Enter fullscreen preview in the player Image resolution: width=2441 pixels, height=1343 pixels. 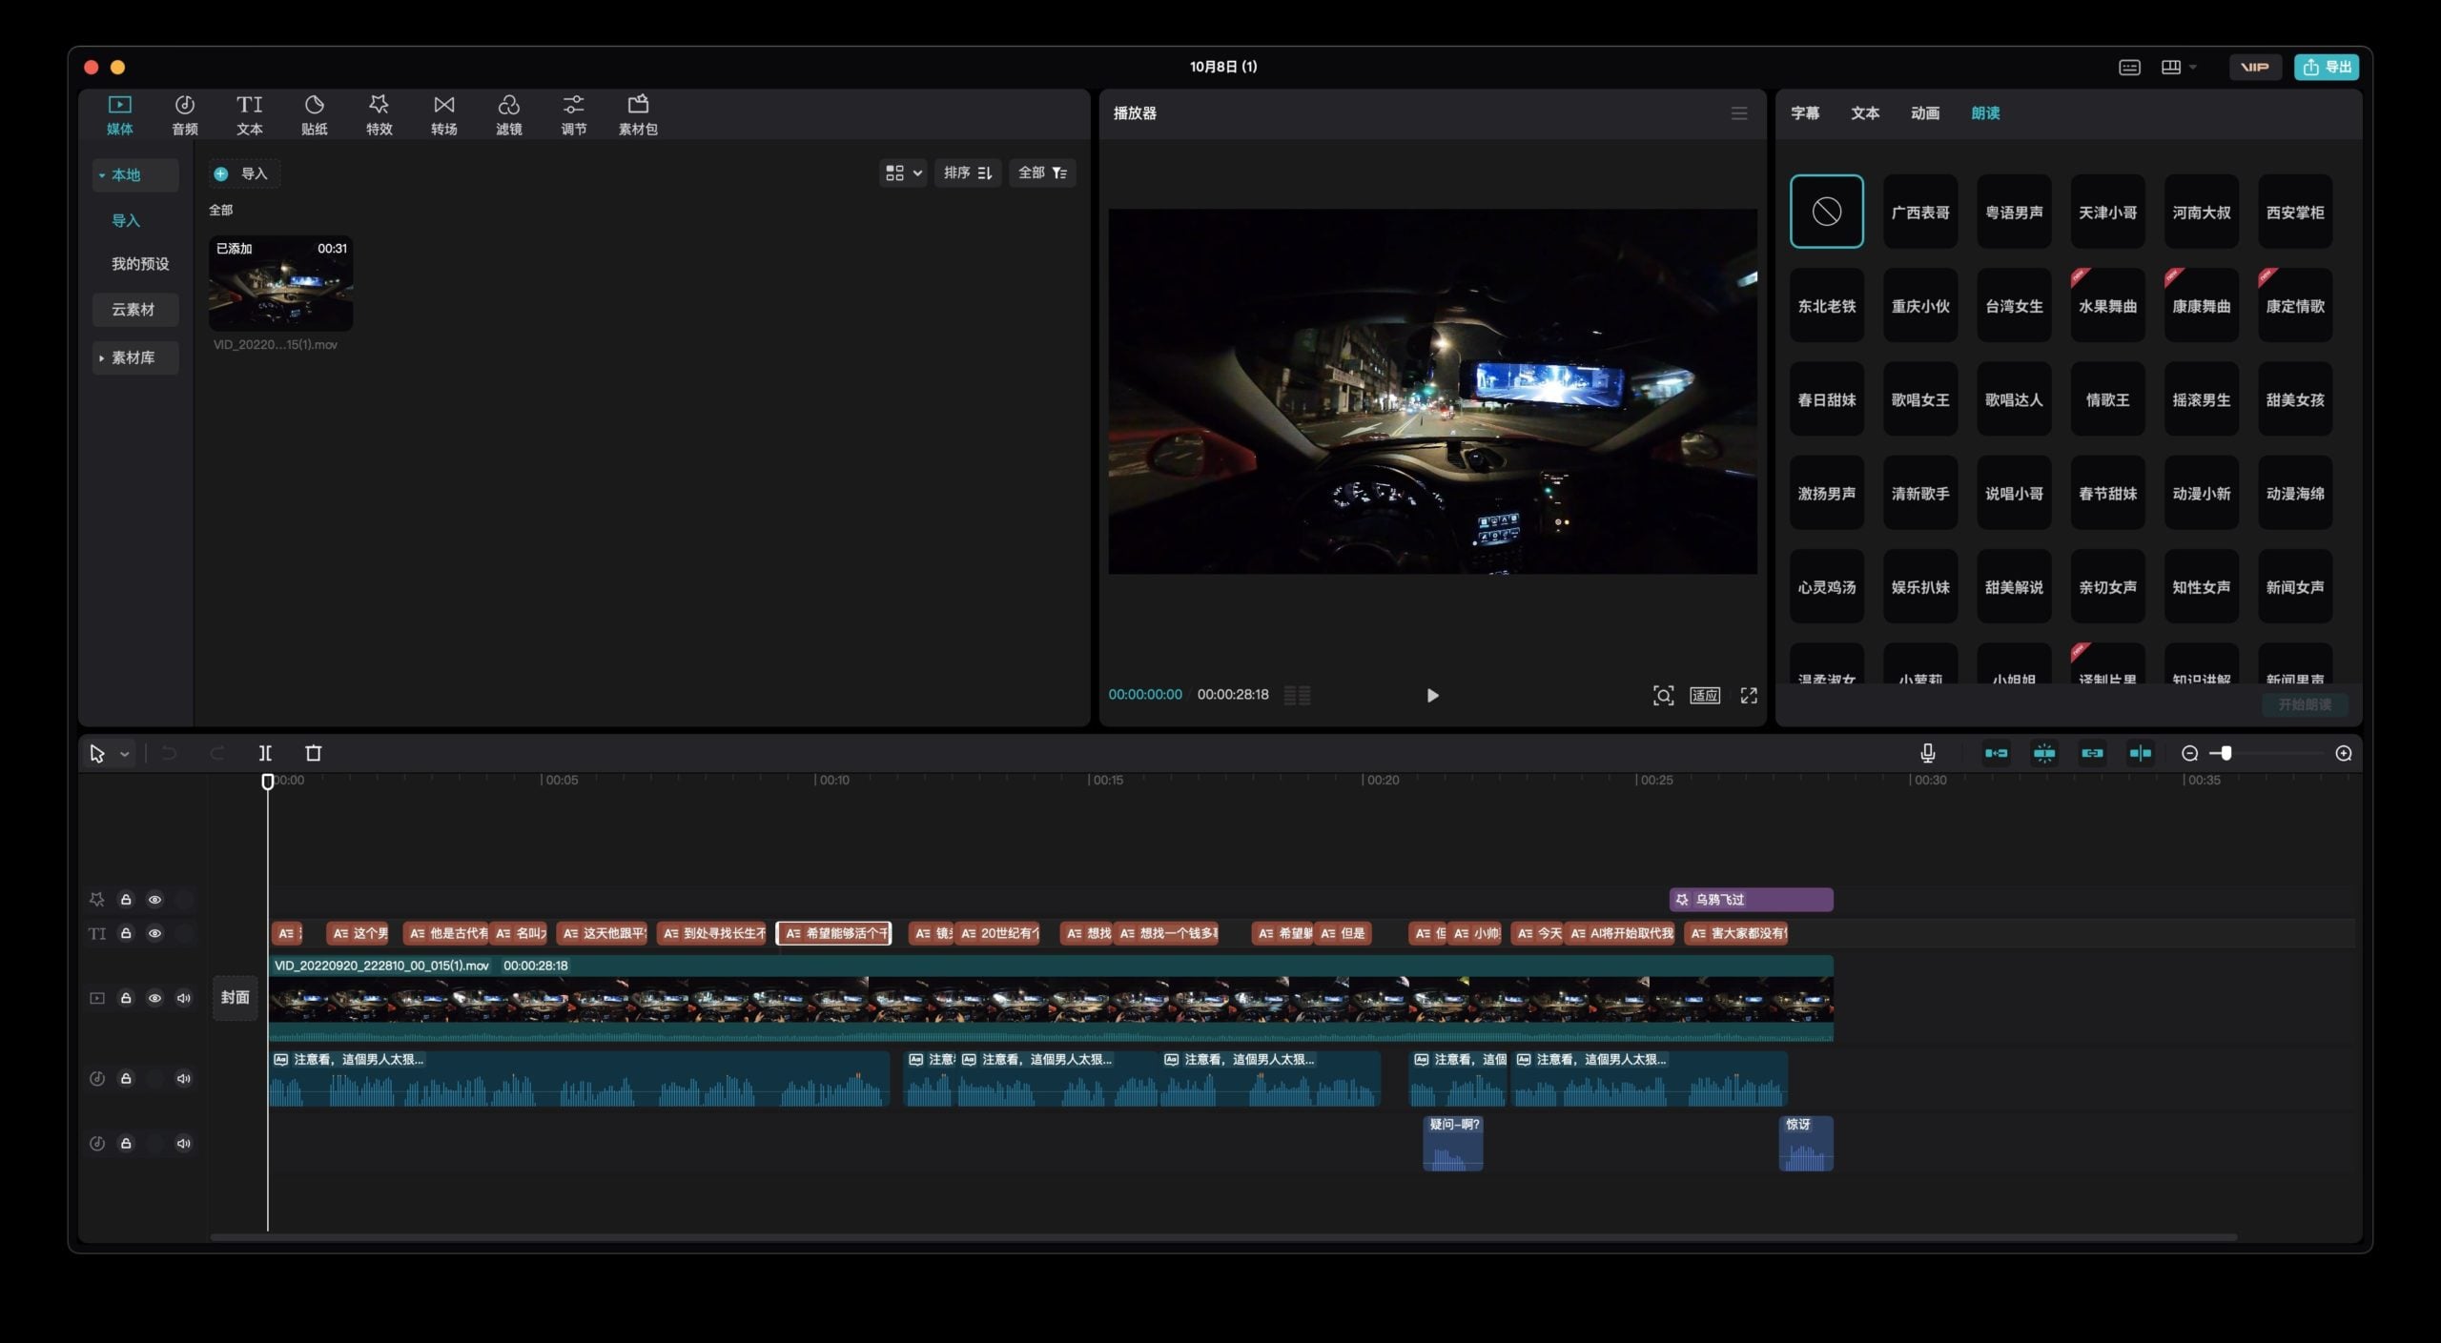coord(1749,695)
